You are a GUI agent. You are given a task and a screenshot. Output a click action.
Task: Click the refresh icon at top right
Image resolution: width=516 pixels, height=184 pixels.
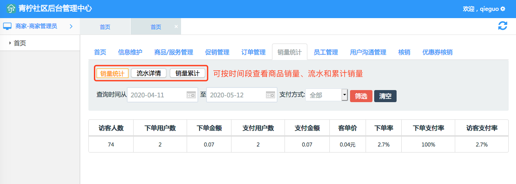click(x=503, y=26)
